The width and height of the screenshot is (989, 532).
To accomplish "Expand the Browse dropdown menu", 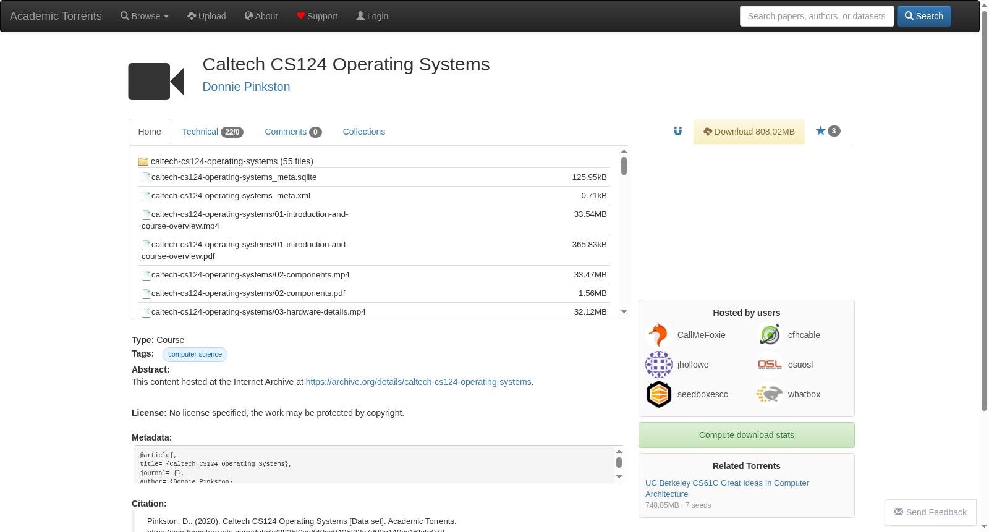I will 145,16.
